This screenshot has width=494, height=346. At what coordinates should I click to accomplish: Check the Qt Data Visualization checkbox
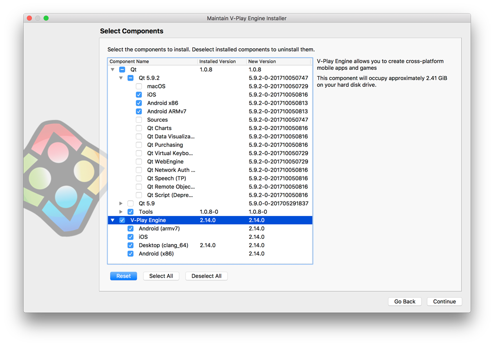click(139, 136)
